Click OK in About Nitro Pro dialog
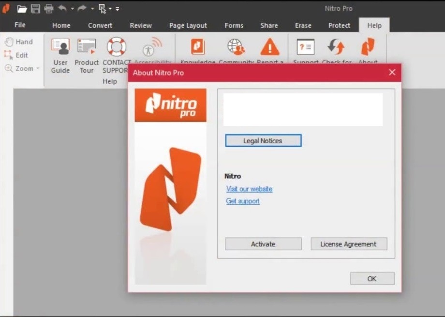 point(372,279)
